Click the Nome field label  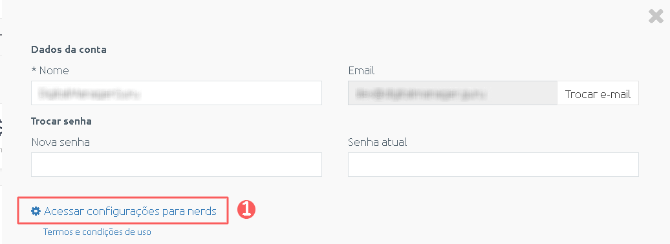54,70
